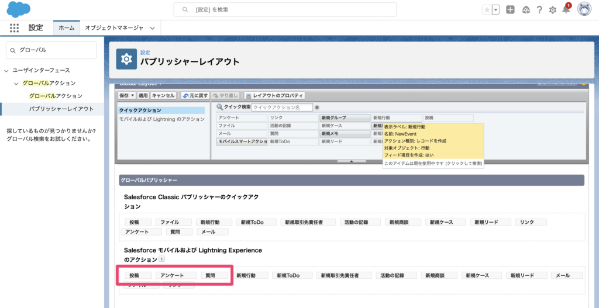Click the 元に戻す undo button
599x308 pixels.
pyautogui.click(x=195, y=95)
